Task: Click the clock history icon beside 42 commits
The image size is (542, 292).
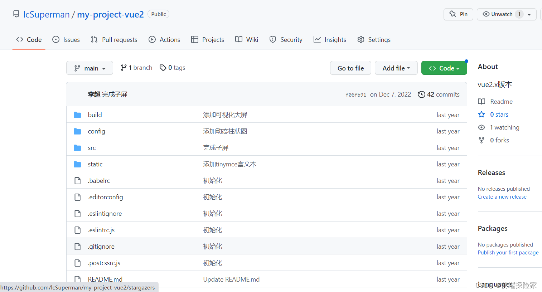Action: point(421,94)
